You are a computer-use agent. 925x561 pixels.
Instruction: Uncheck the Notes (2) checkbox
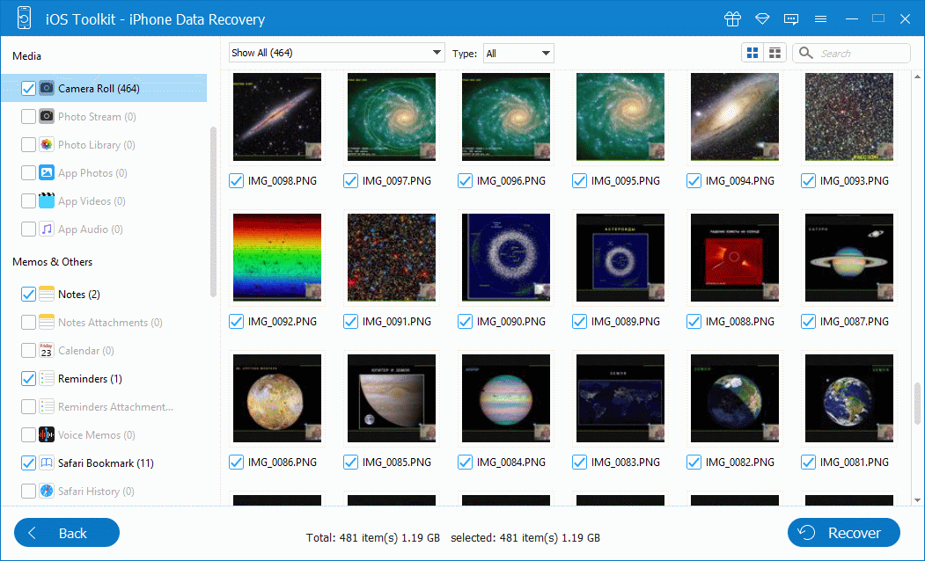28,294
